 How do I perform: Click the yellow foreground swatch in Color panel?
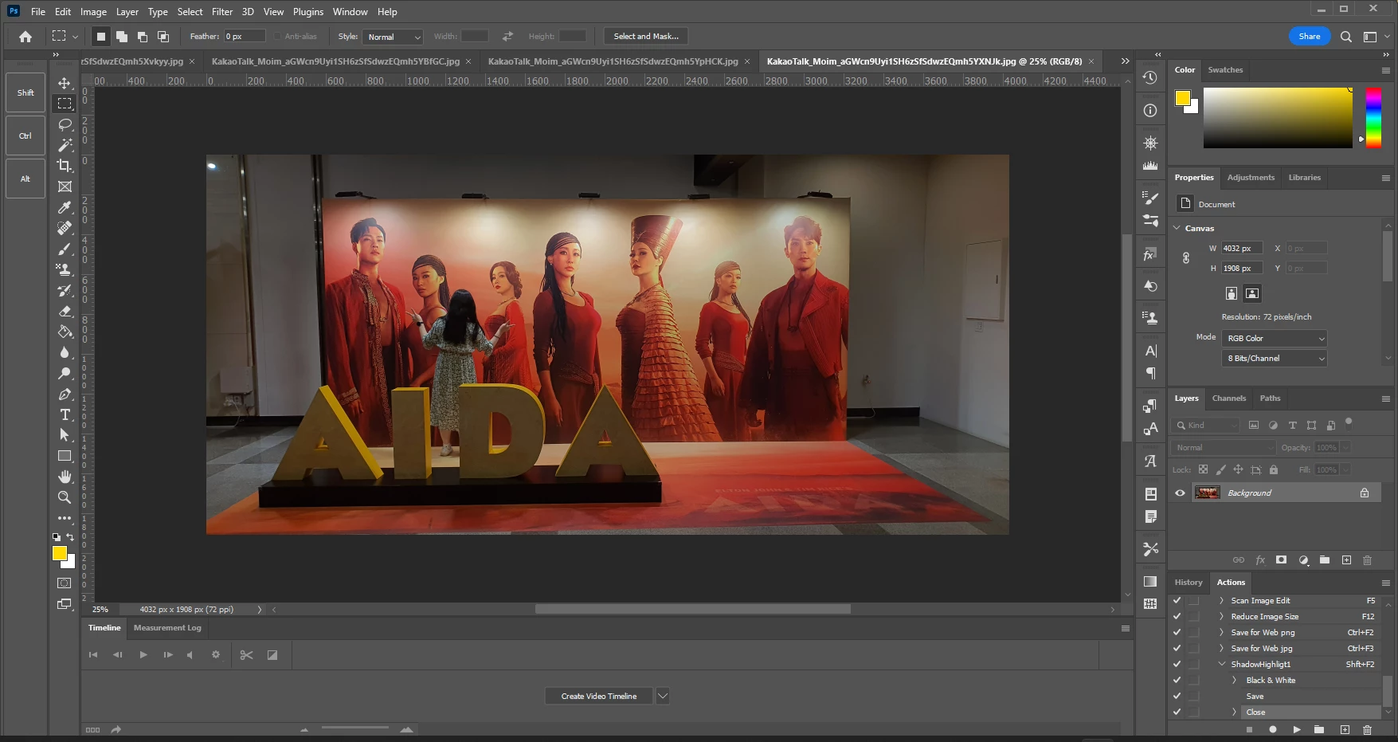[x=1183, y=98]
